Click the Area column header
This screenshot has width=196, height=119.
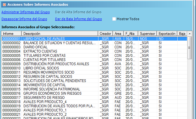pos(118,34)
